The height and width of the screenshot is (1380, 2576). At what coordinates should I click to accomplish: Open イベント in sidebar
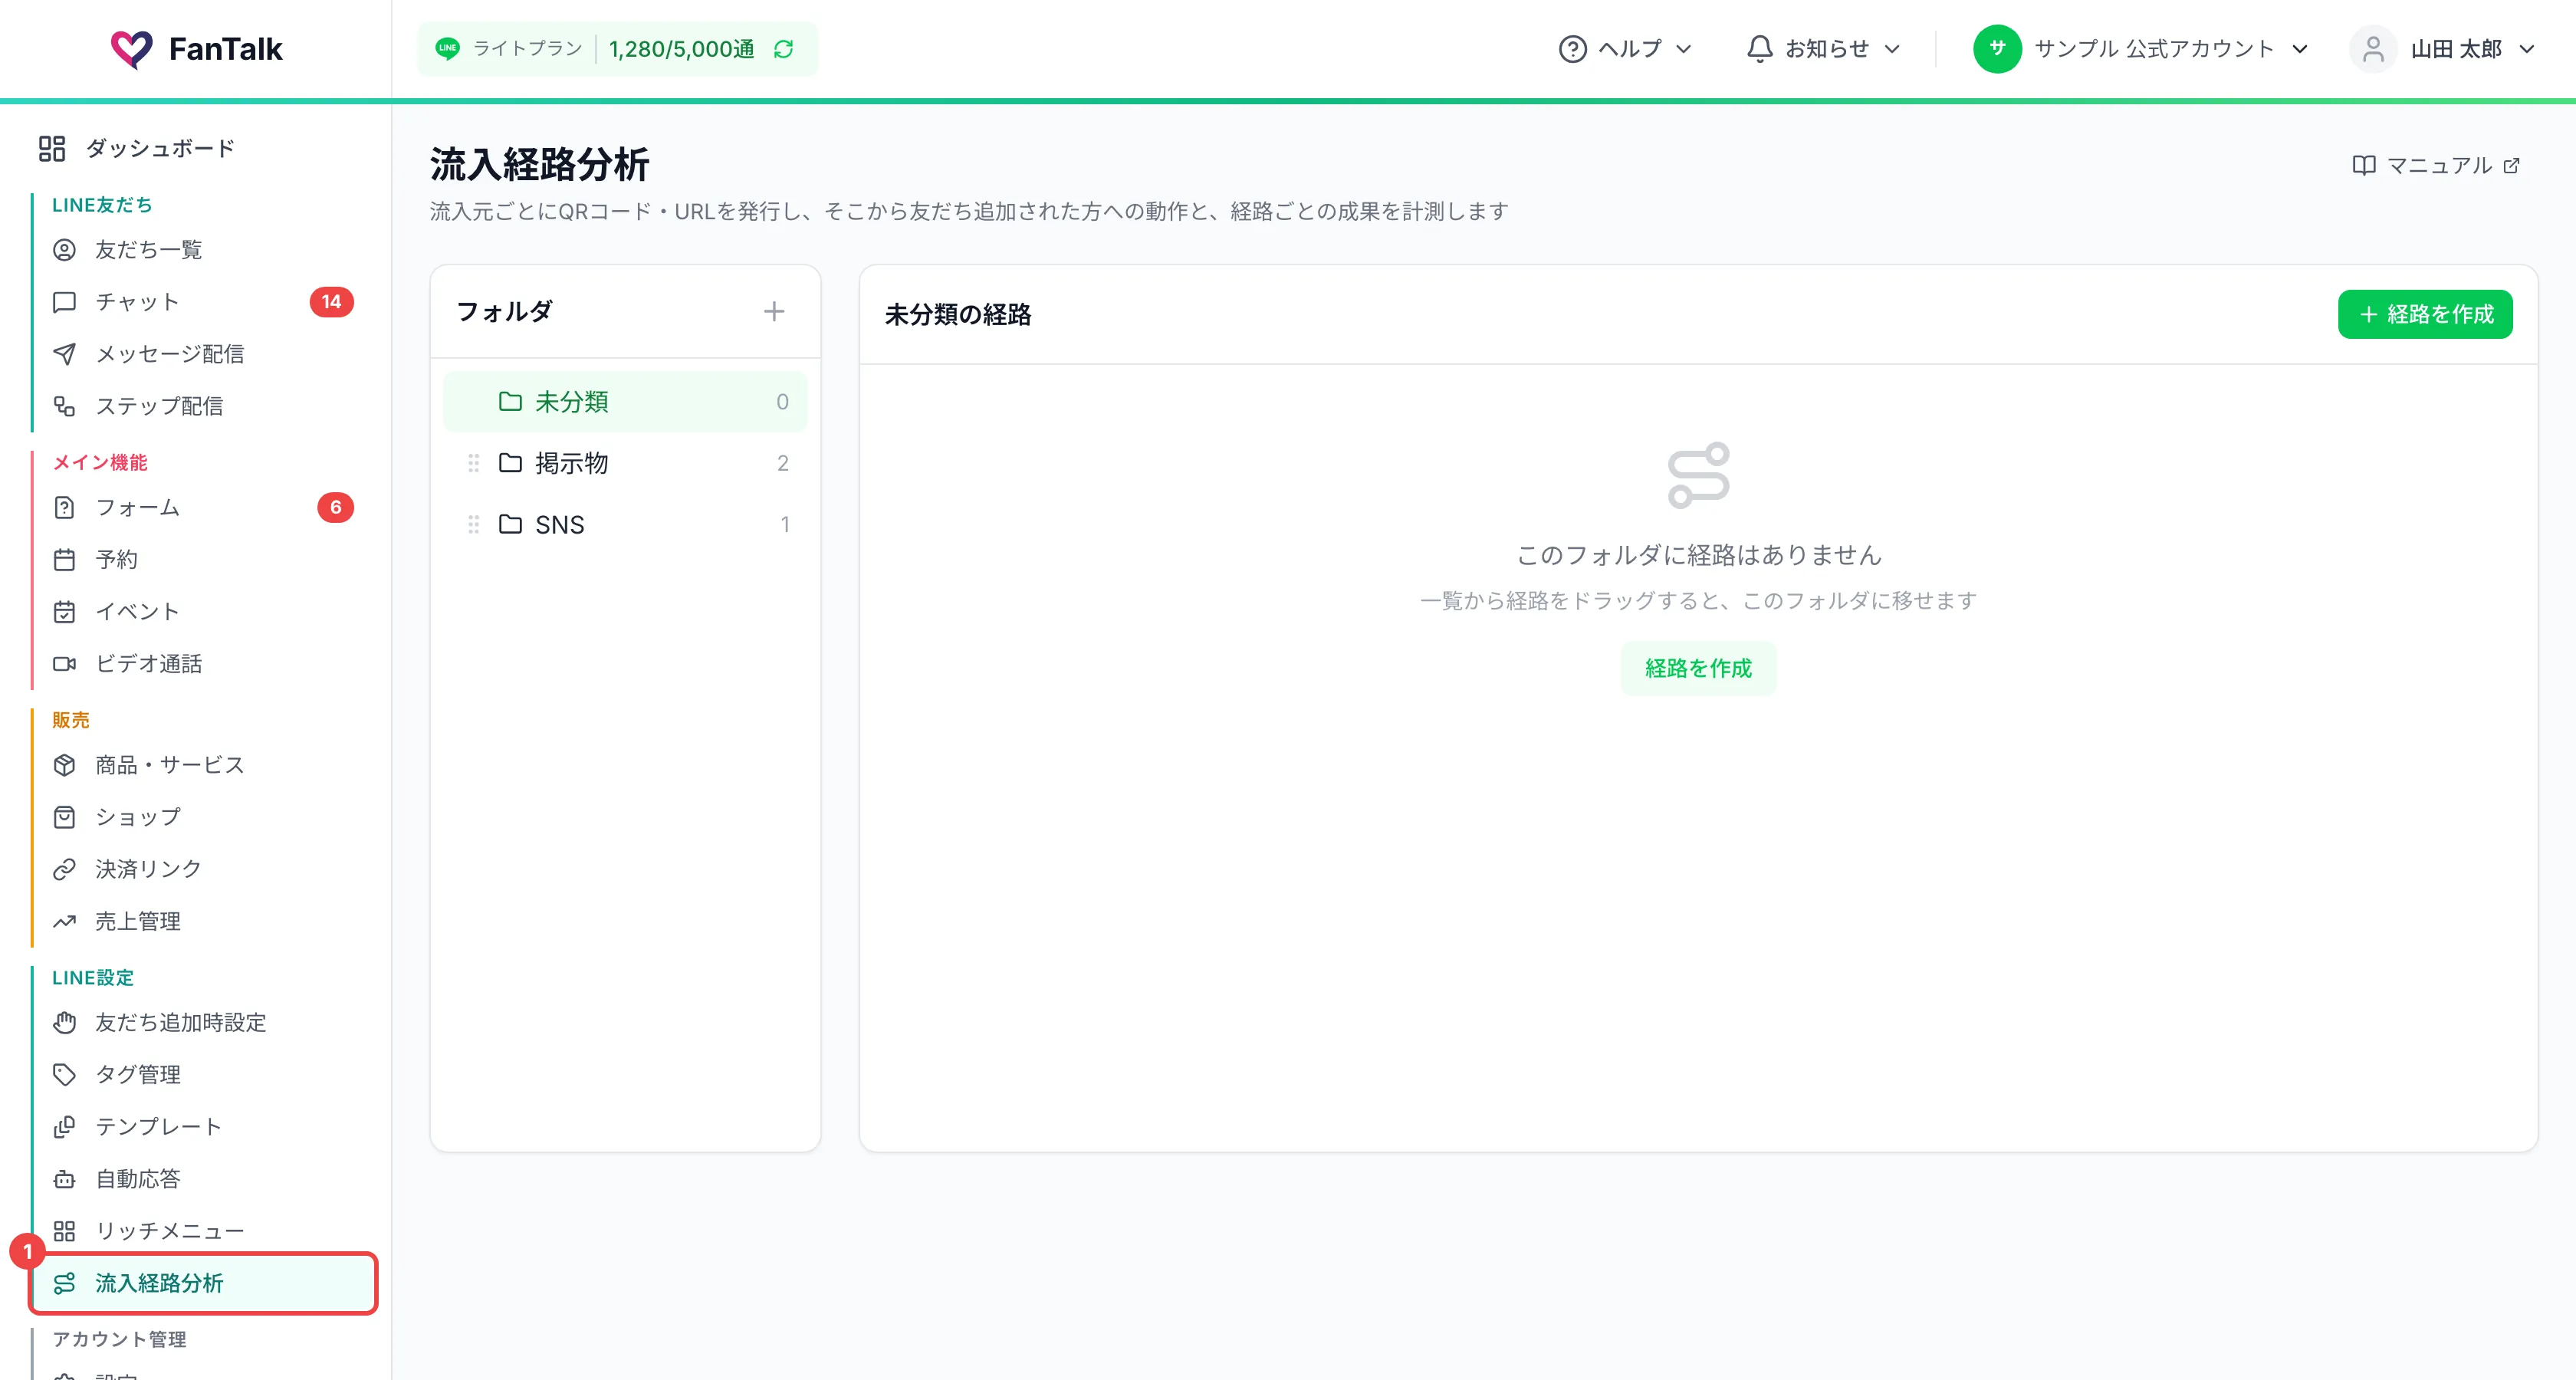coord(203,612)
